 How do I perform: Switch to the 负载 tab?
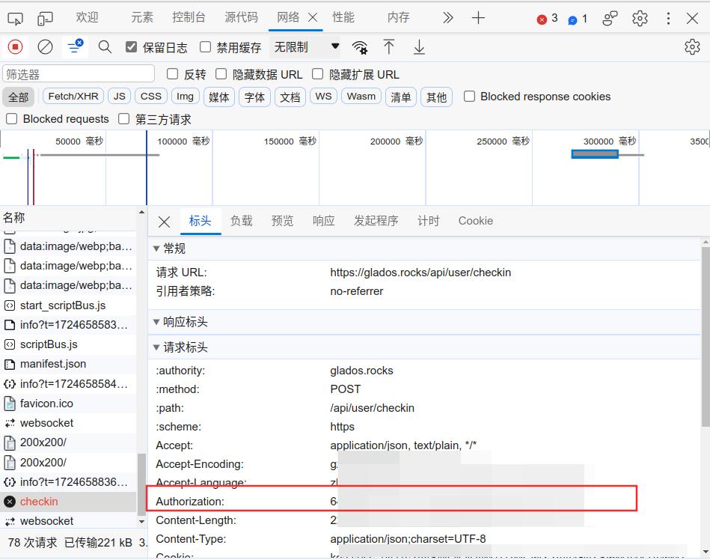[241, 221]
